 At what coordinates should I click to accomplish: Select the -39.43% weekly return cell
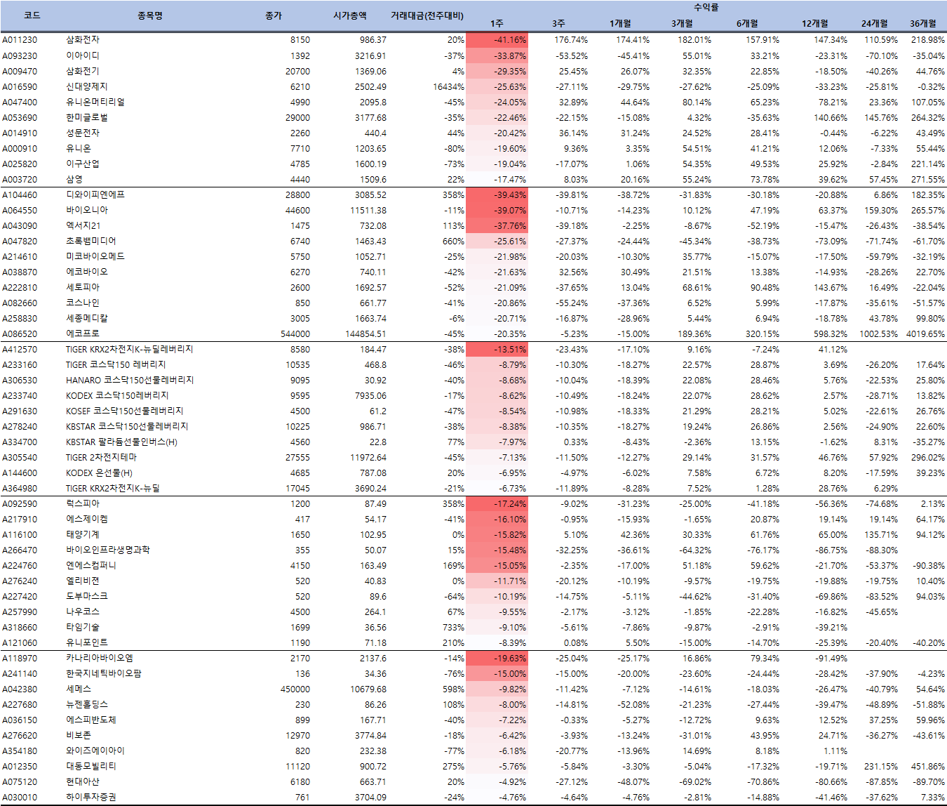click(497, 194)
